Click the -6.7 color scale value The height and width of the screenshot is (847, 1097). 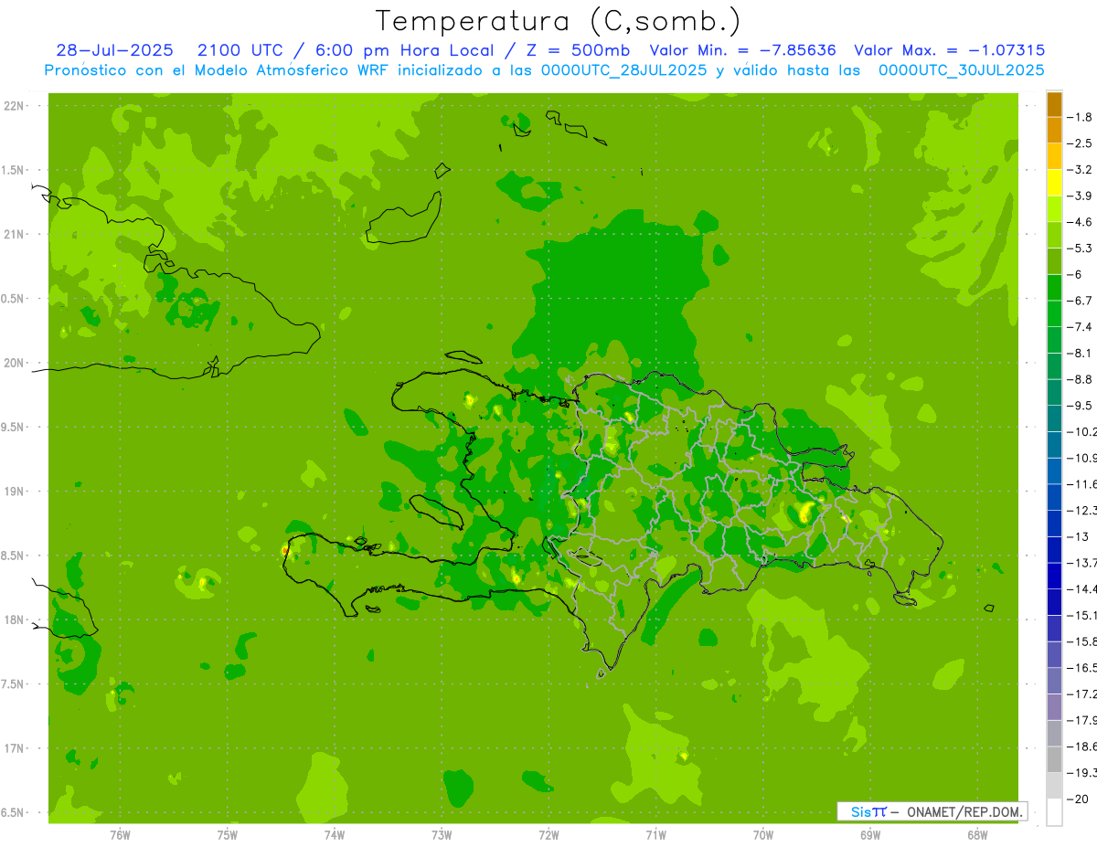pos(1081,301)
